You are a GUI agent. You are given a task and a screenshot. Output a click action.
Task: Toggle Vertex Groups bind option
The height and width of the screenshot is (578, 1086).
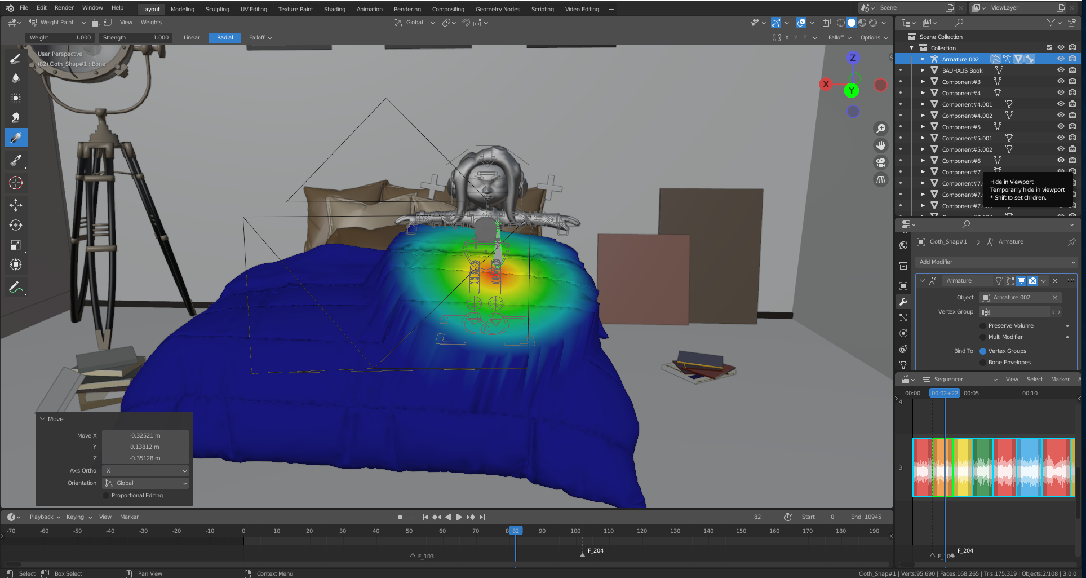(x=983, y=351)
